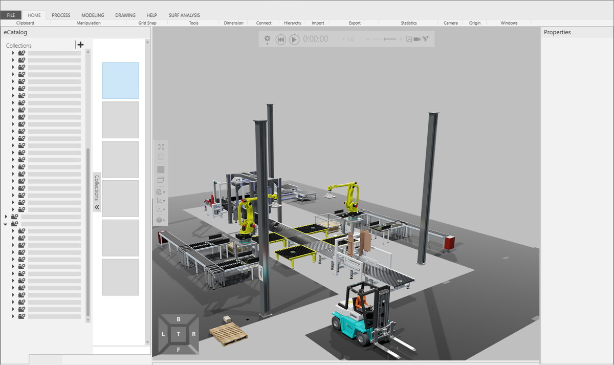Click the export to PDF icon
Screen dimensions: 614x365
(409, 39)
